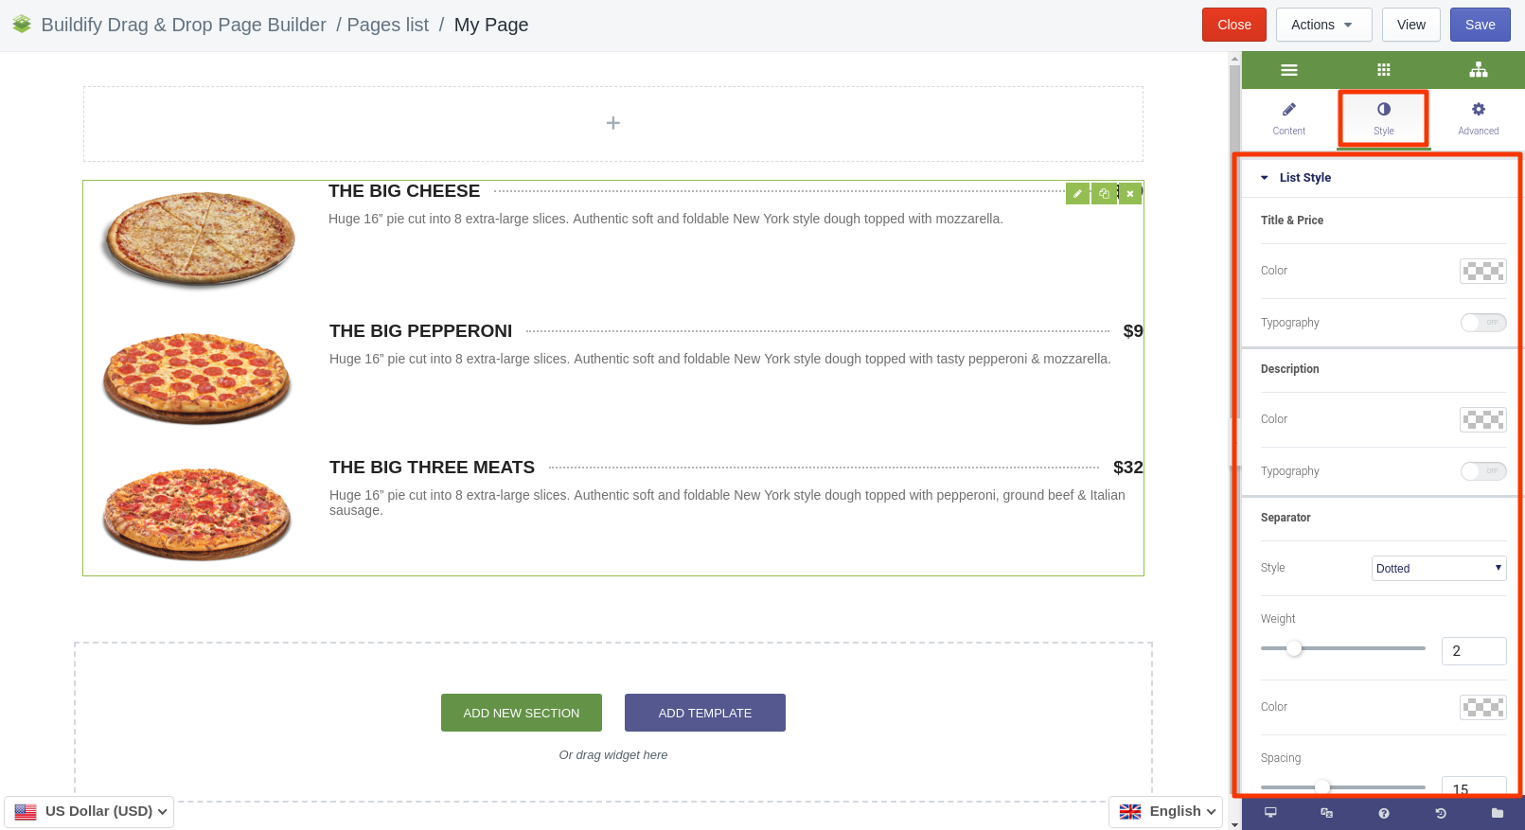Switch to the Content tab
1525x830 pixels.
click(x=1288, y=118)
